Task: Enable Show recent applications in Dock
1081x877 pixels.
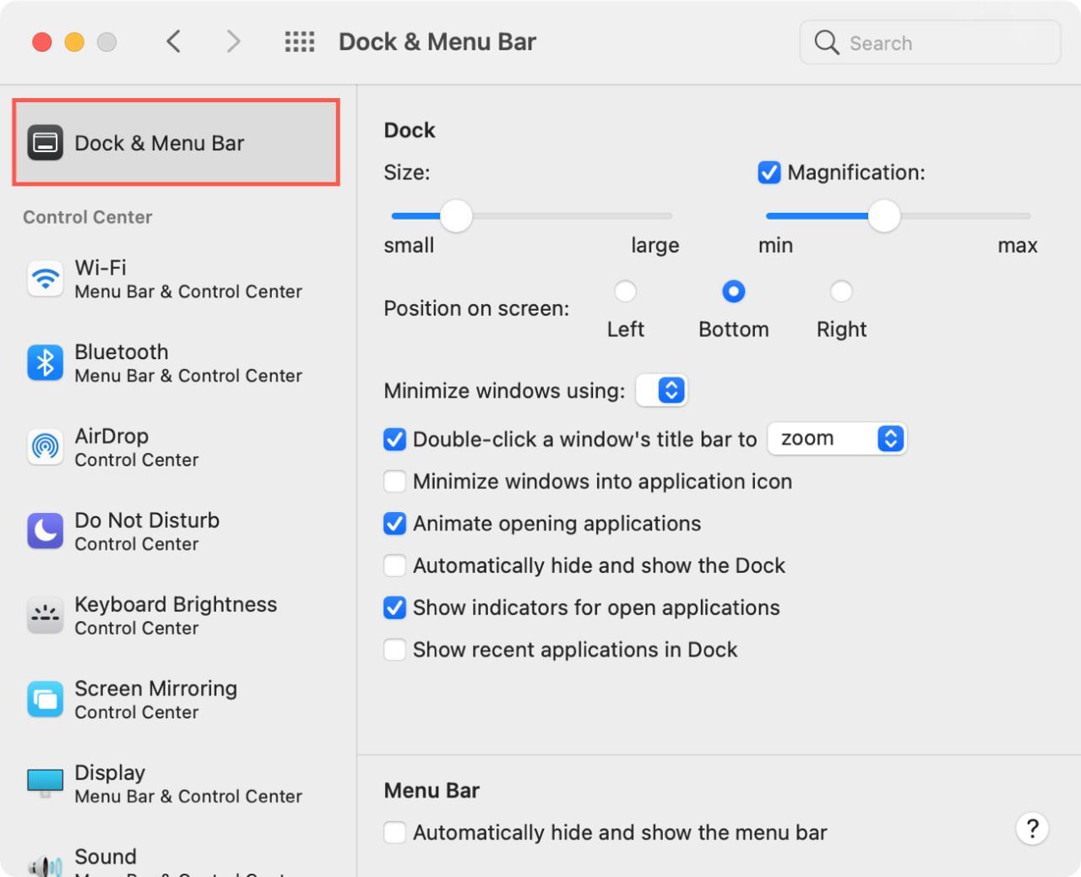Action: pos(394,650)
